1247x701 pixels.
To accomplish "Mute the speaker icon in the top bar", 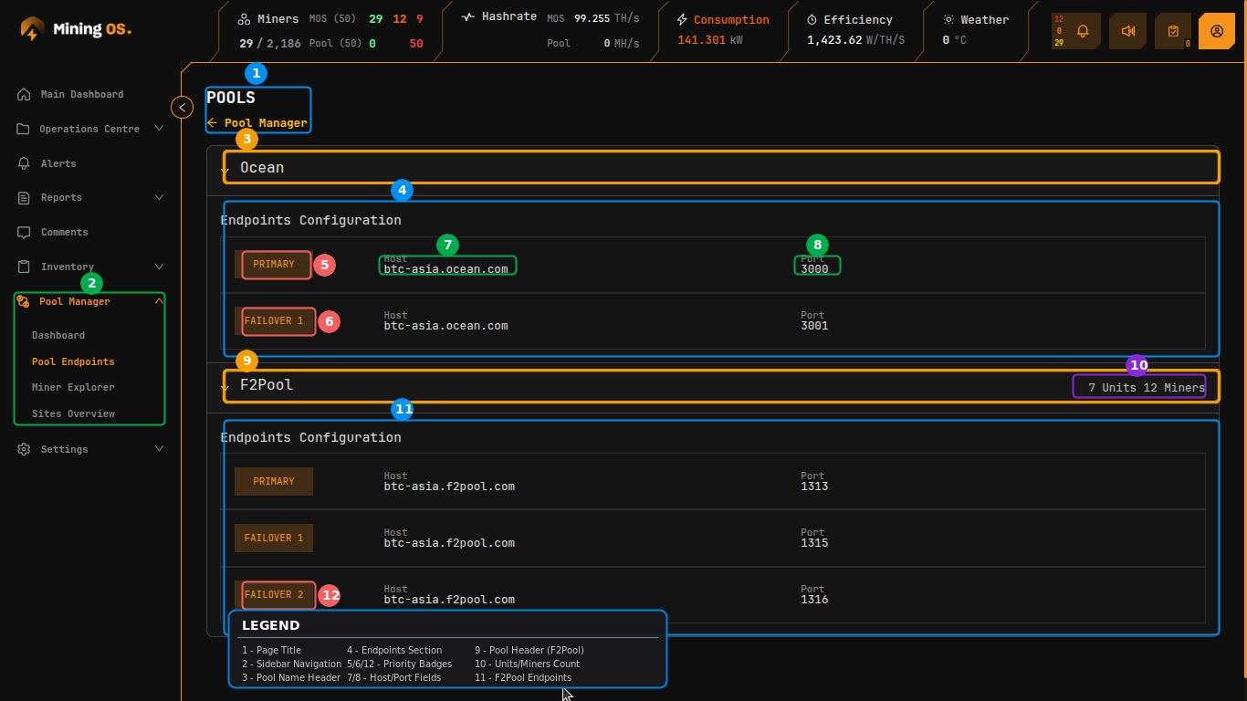I will [1127, 30].
